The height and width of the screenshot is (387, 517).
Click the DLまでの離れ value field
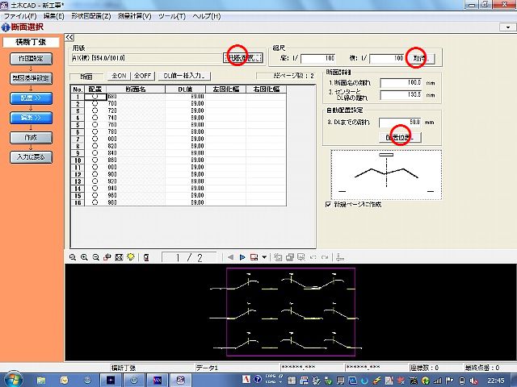(x=400, y=123)
